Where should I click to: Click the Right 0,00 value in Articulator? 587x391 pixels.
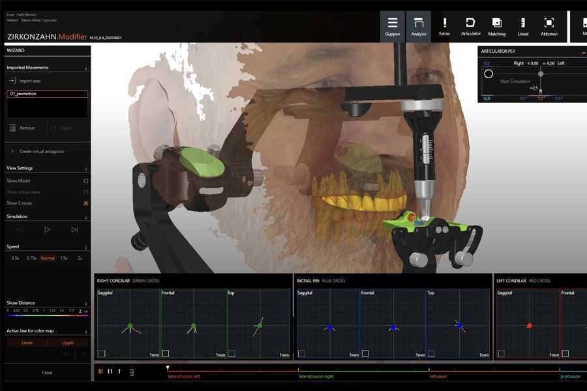tap(534, 63)
